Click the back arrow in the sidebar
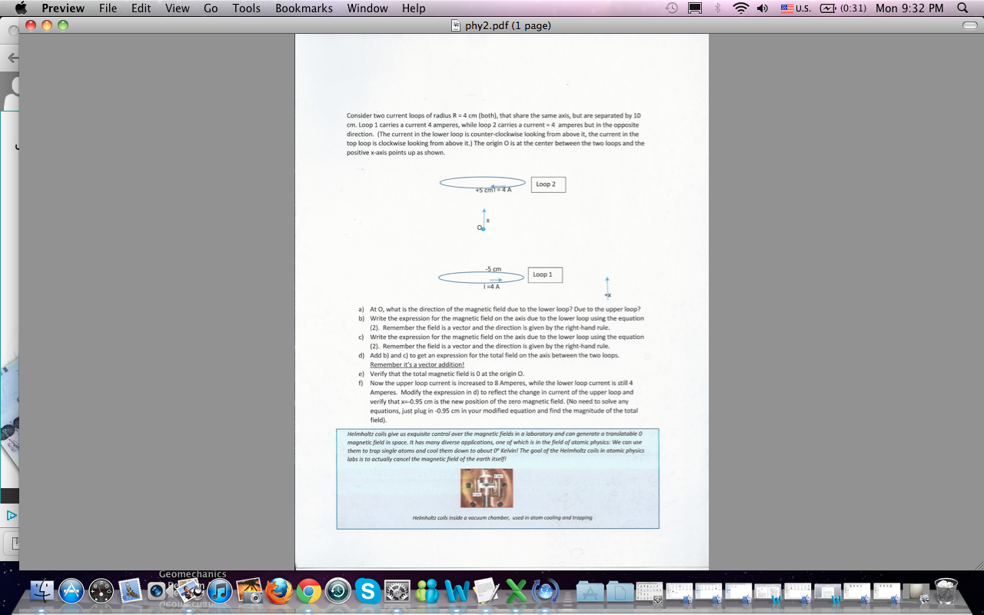The width and height of the screenshot is (984, 615). (x=12, y=58)
